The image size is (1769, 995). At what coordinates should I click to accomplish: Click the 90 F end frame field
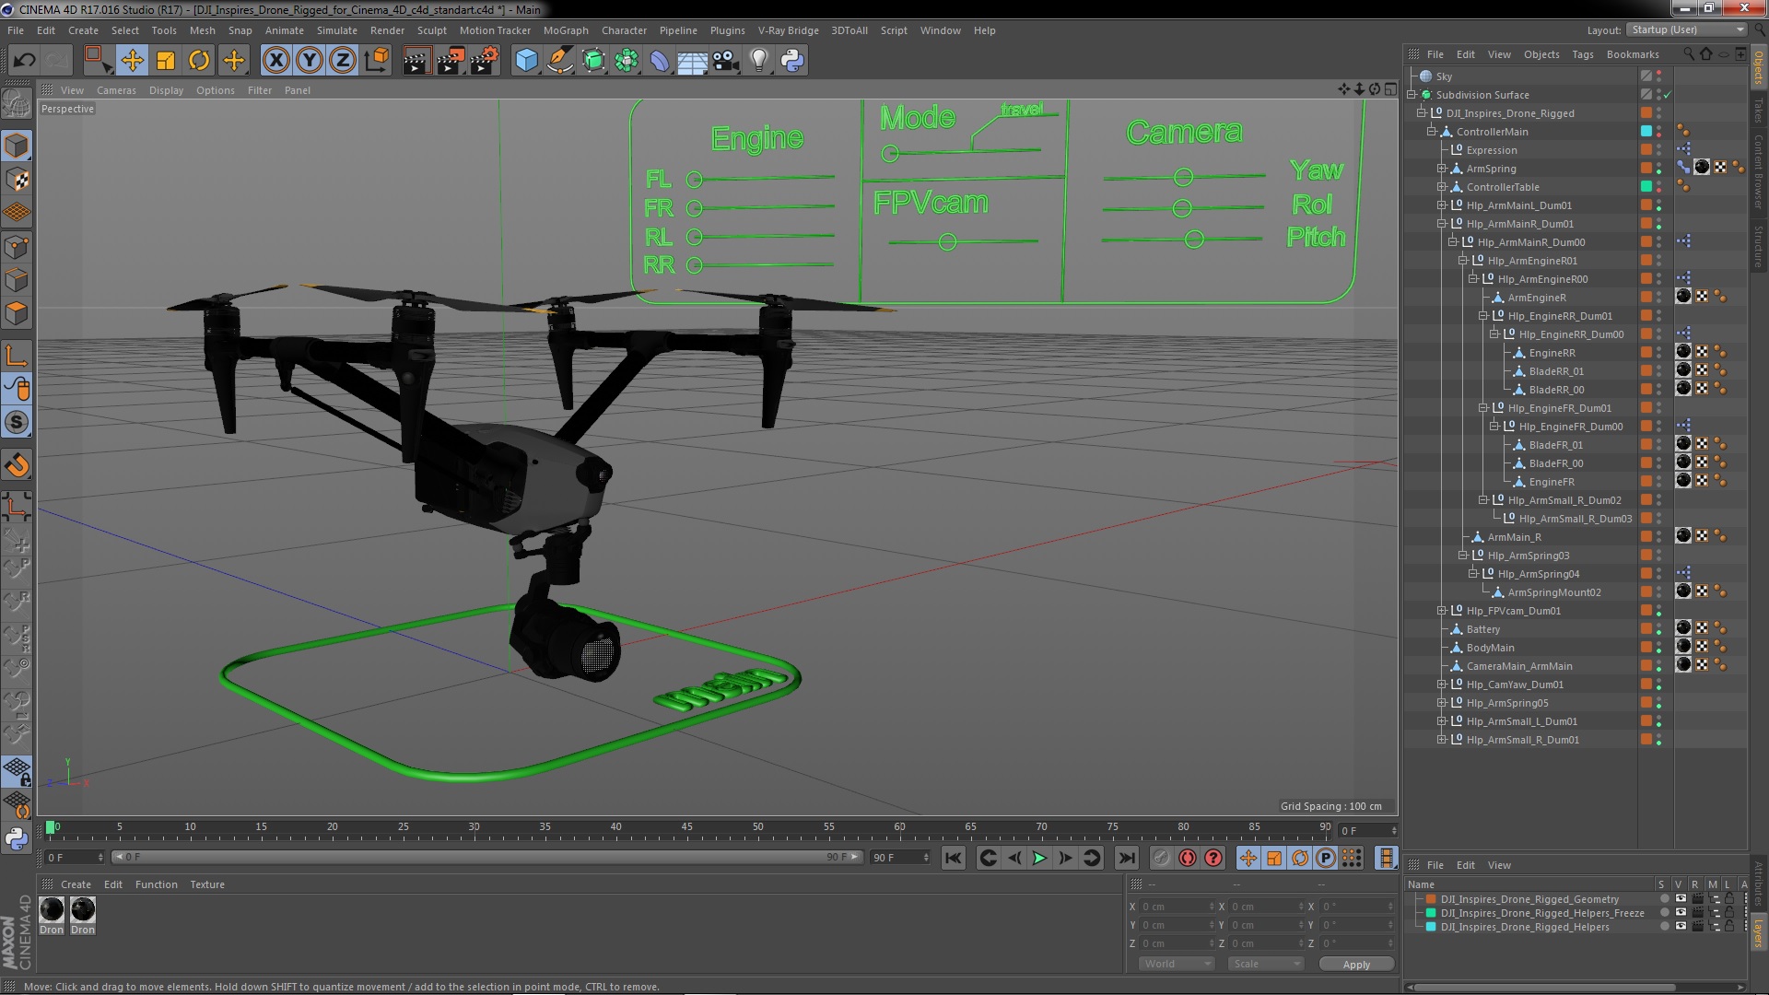pos(900,858)
